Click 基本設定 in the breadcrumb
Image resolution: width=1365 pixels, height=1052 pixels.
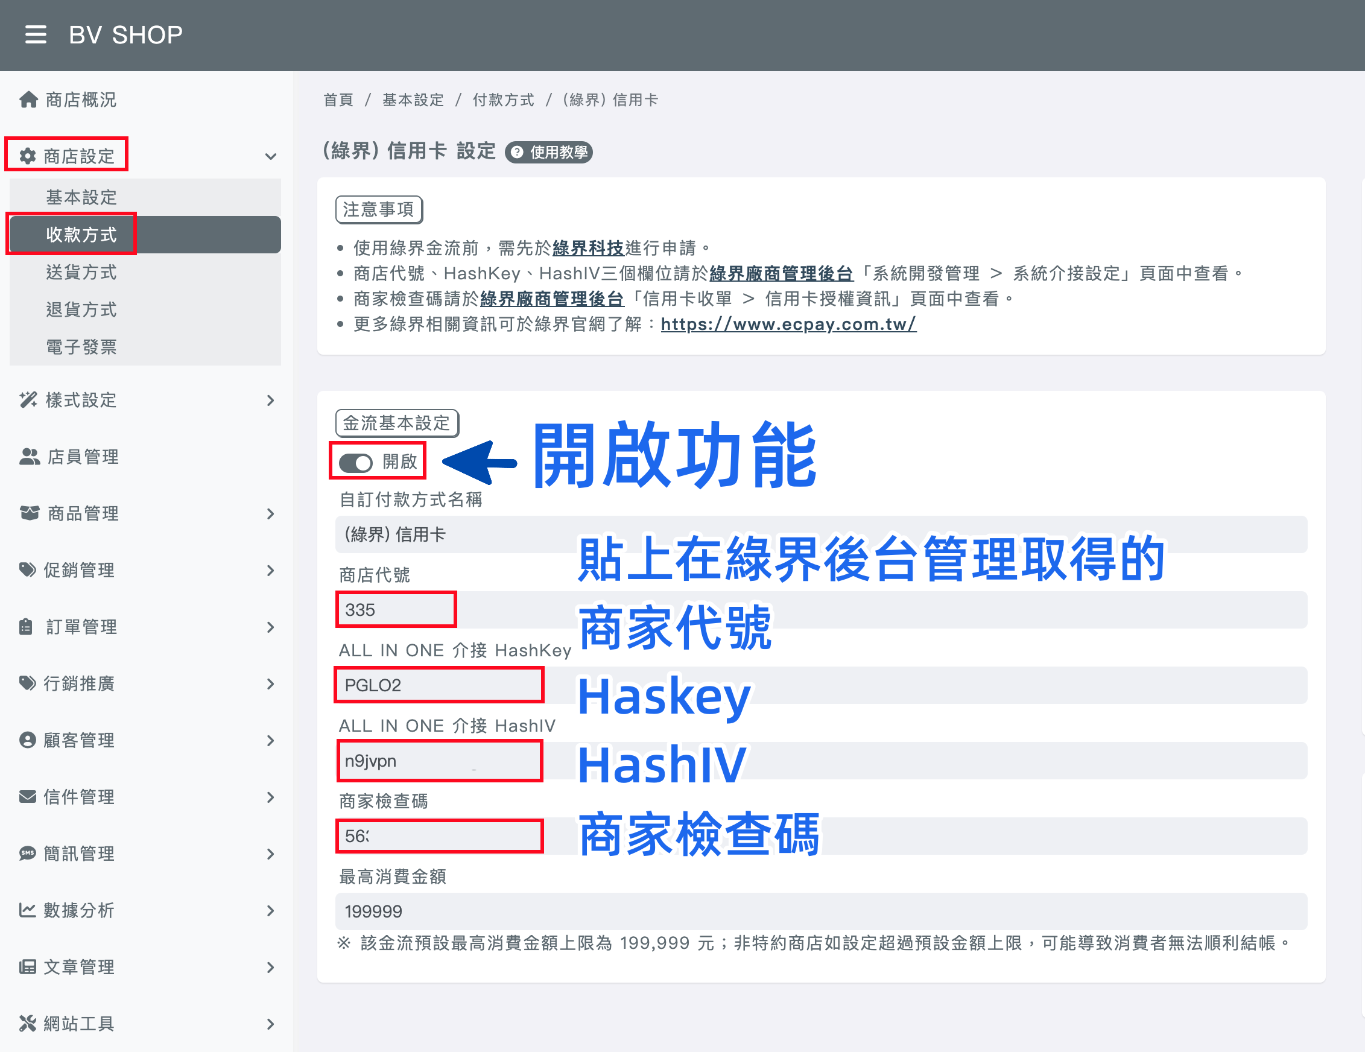click(413, 100)
